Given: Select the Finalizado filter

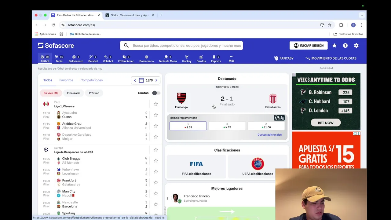Looking at the screenshot, I should pos(74,93).
